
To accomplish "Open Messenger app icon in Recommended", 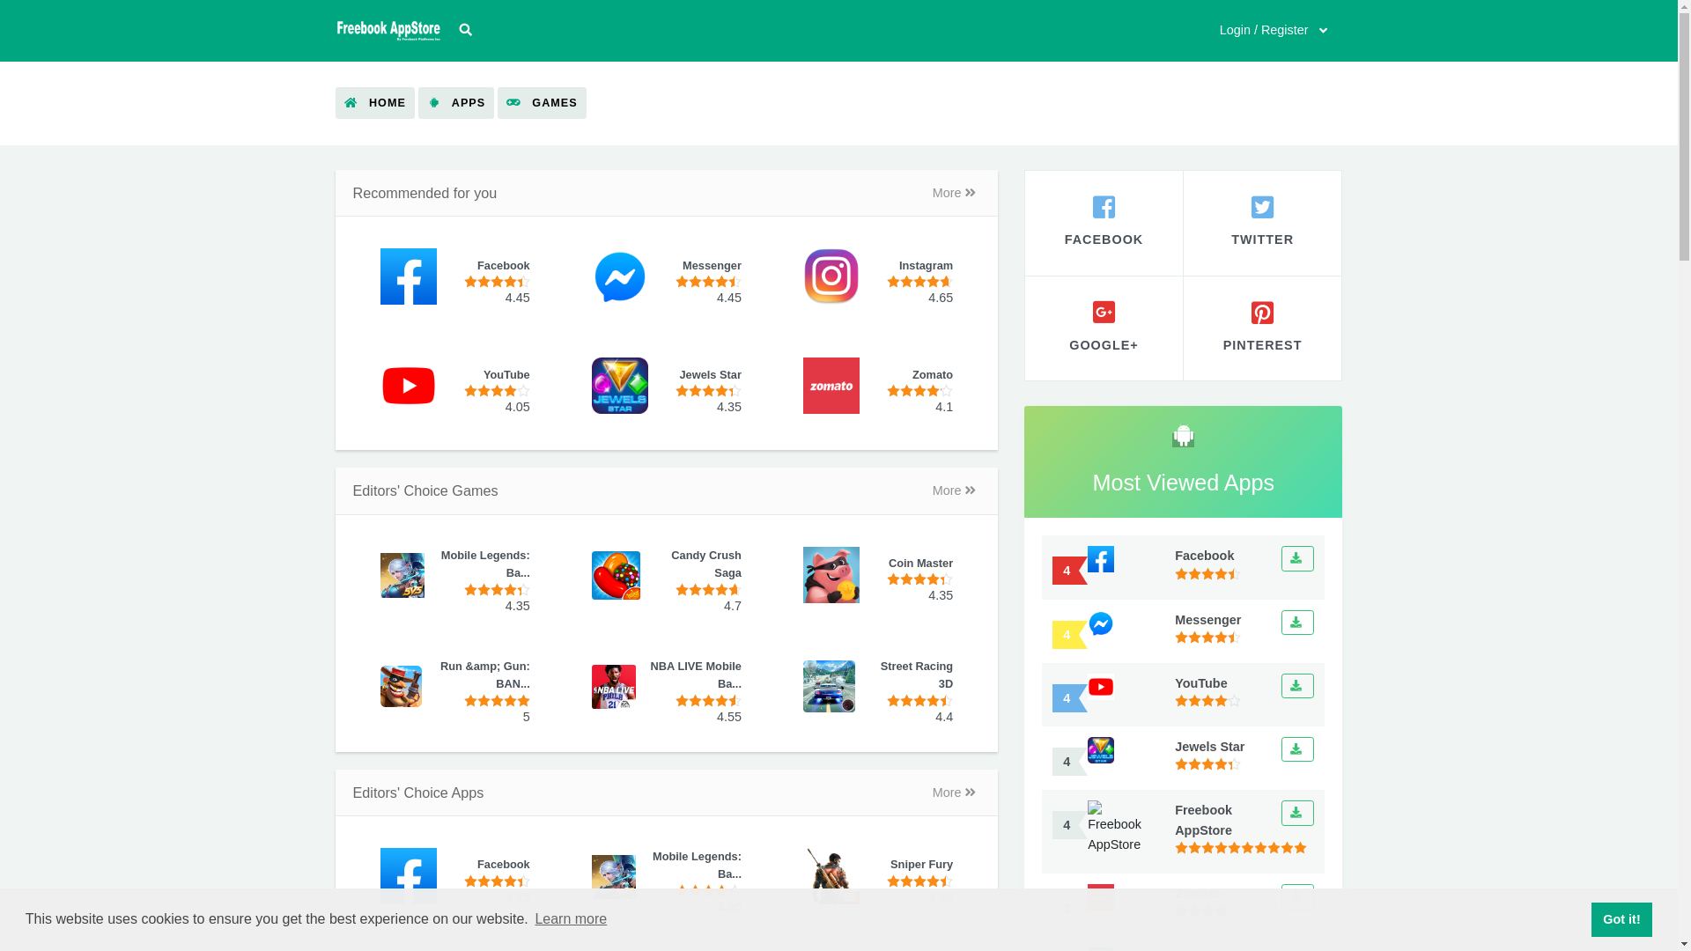I will 620,276.
